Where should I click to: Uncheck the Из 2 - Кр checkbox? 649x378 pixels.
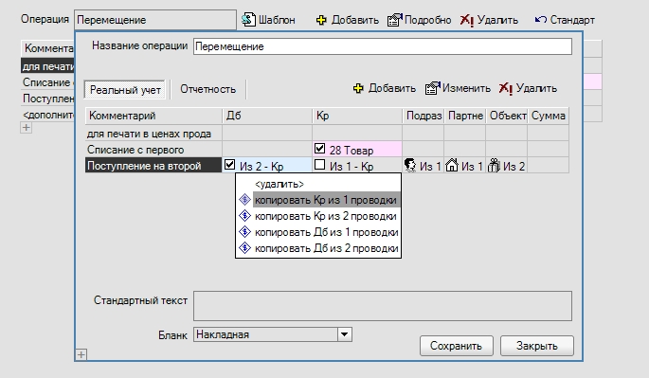[229, 164]
